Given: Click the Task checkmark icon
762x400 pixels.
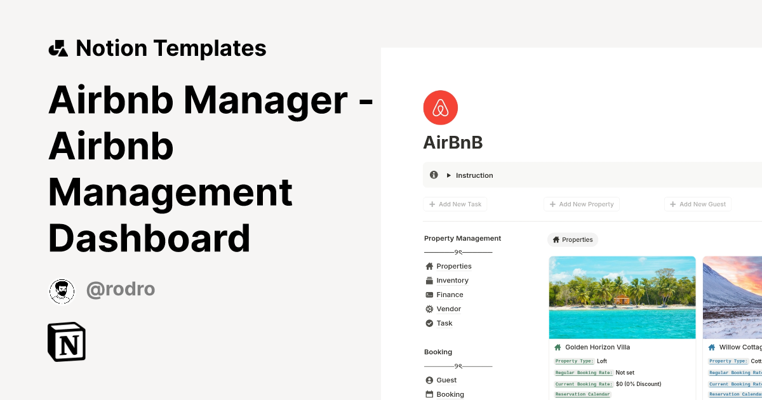Looking at the screenshot, I should tap(430, 323).
